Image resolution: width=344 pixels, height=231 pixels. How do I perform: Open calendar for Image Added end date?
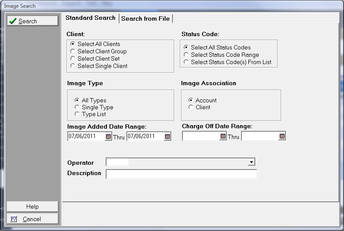tap(167, 136)
